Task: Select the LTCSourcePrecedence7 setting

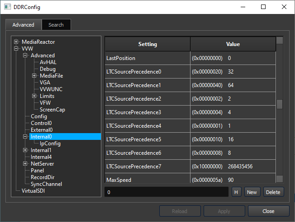Action: pyautogui.click(x=147, y=166)
